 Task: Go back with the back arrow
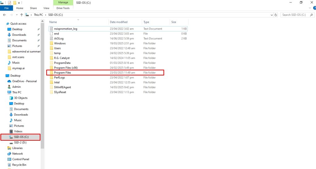(x=4, y=15)
